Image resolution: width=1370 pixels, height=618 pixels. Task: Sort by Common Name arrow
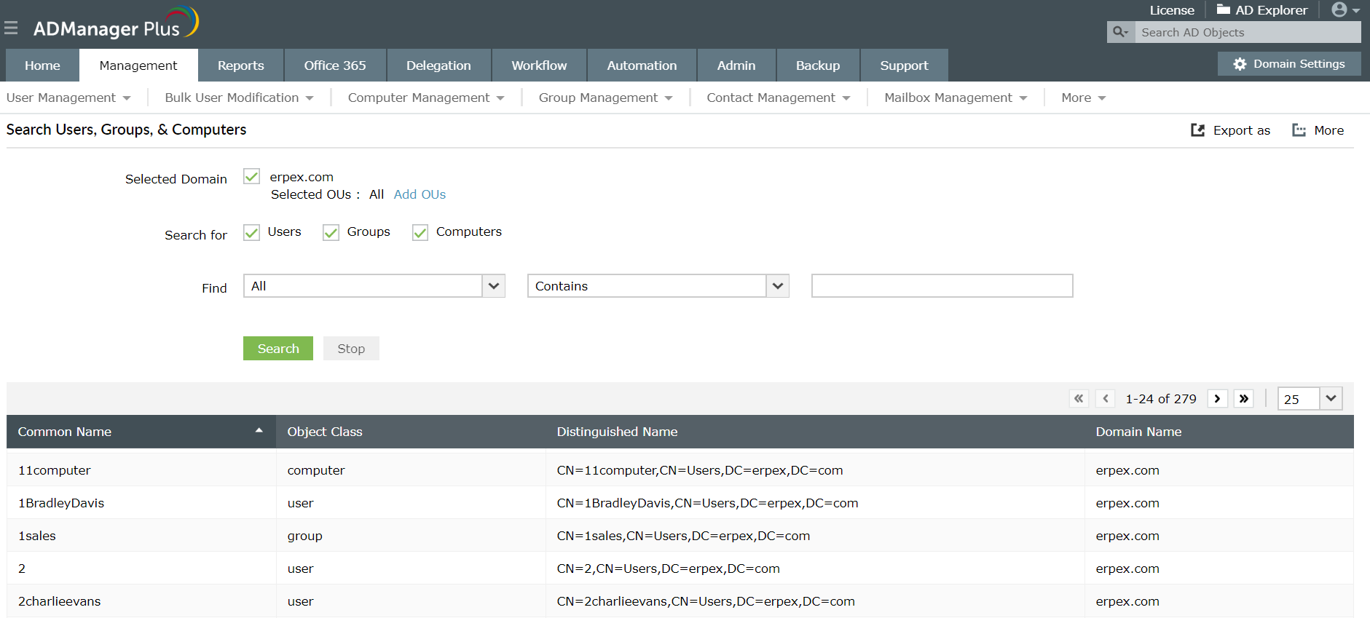click(259, 431)
